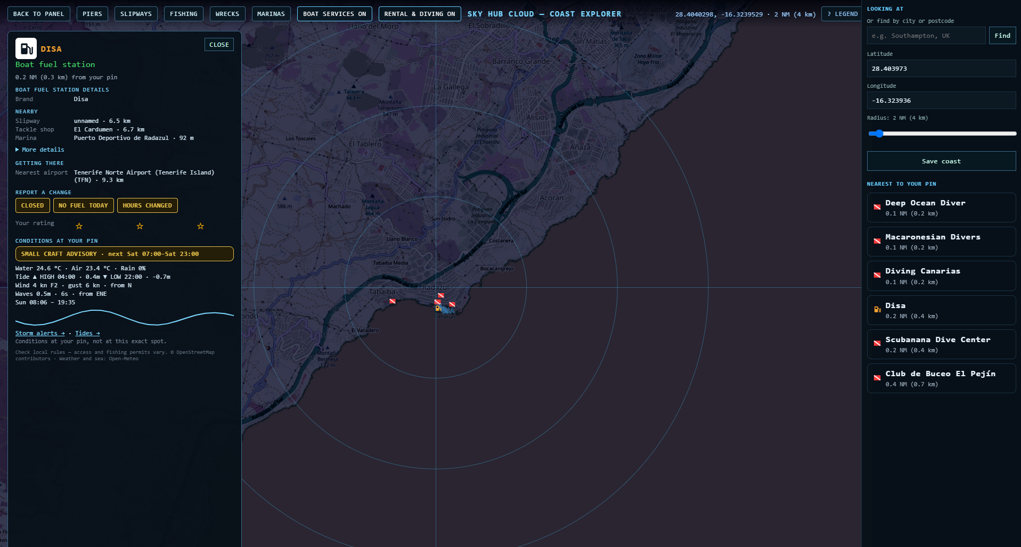Click dive flag icon next to Macaronesian Divers
The height and width of the screenshot is (547, 1021).
[x=877, y=241]
